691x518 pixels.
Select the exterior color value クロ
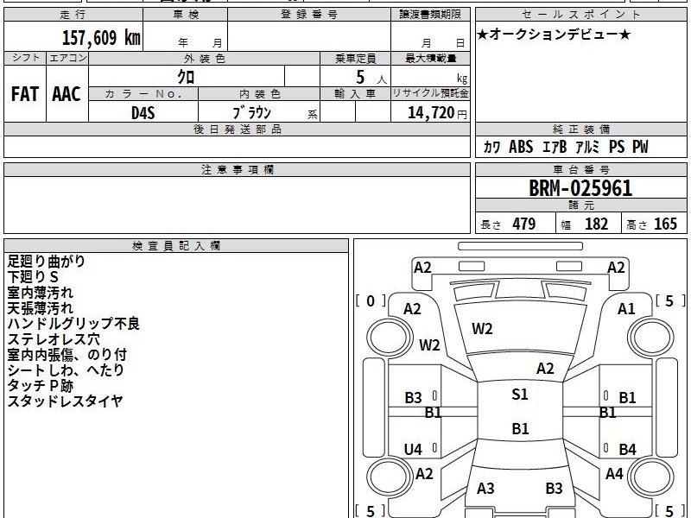pyautogui.click(x=186, y=77)
